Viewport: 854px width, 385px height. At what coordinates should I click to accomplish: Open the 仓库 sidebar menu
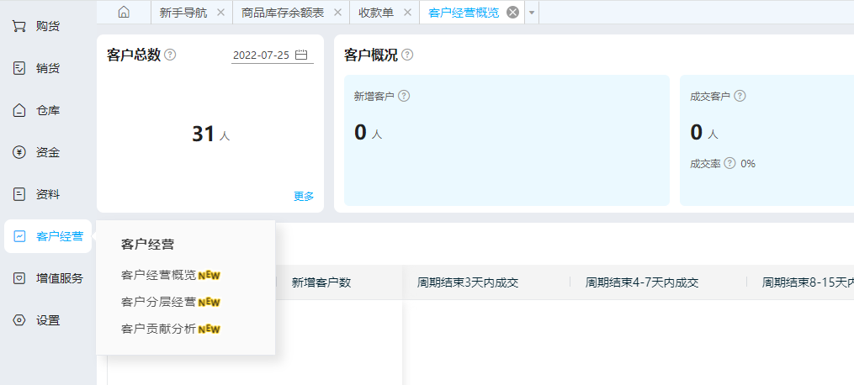pos(48,110)
